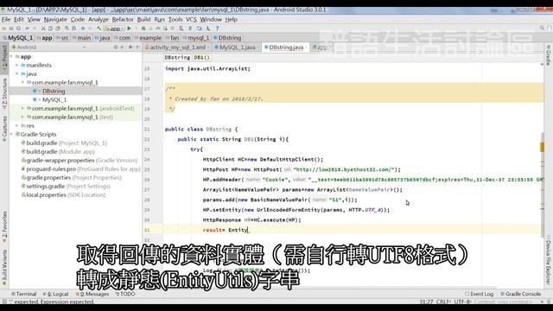The image size is (553, 311).
Task: Open the Messages tool window button
Action: (92, 294)
